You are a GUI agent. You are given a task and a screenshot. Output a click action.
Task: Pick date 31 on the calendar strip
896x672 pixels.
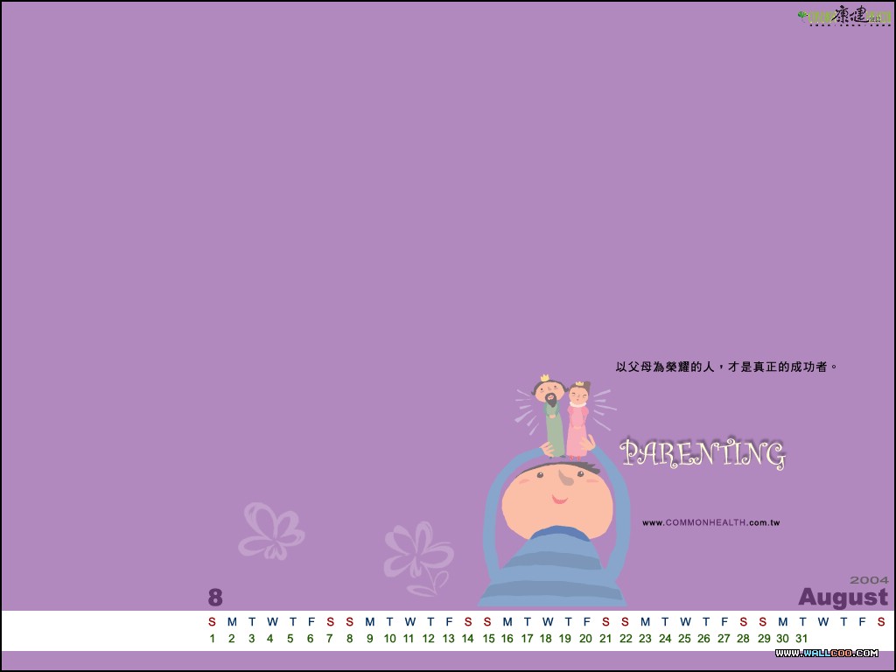click(801, 639)
